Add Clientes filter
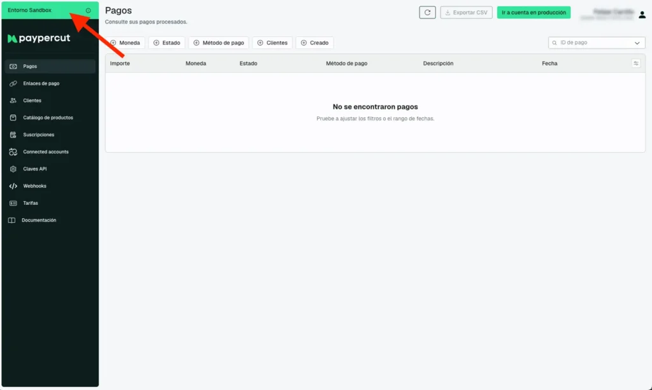 tap(273, 43)
